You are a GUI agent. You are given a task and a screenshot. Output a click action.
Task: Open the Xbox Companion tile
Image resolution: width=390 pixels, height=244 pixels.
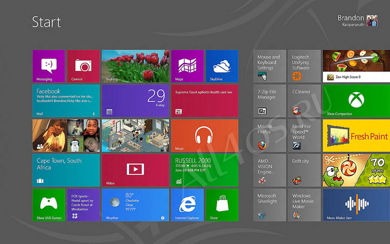click(356, 101)
